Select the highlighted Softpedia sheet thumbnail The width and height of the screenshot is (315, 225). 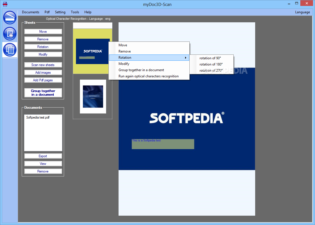click(x=93, y=51)
